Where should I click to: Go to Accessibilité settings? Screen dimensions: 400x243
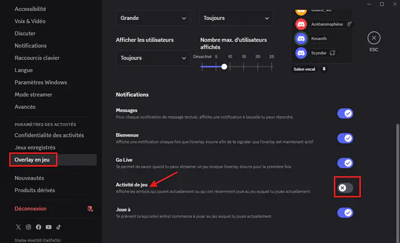click(x=30, y=9)
